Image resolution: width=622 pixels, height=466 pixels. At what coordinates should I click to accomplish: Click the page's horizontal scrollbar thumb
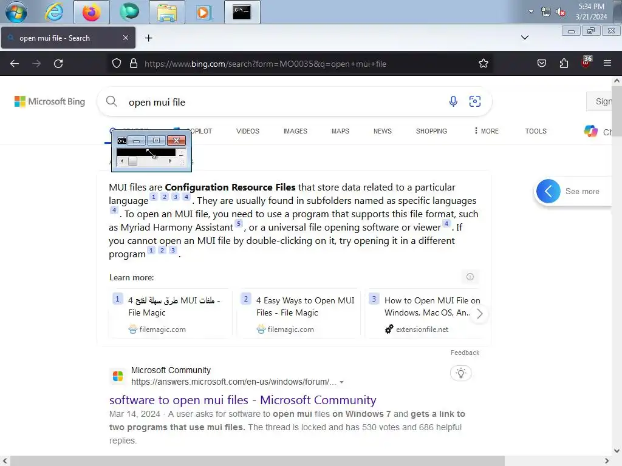(258, 461)
